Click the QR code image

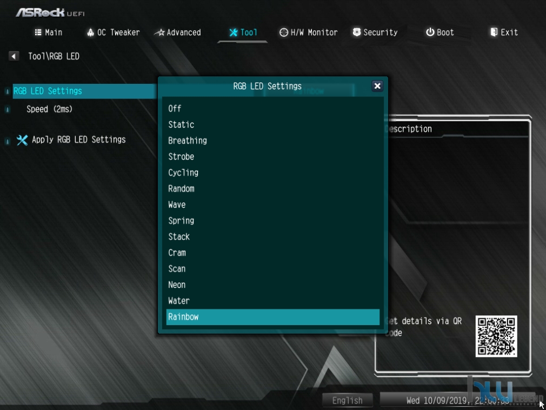click(496, 336)
